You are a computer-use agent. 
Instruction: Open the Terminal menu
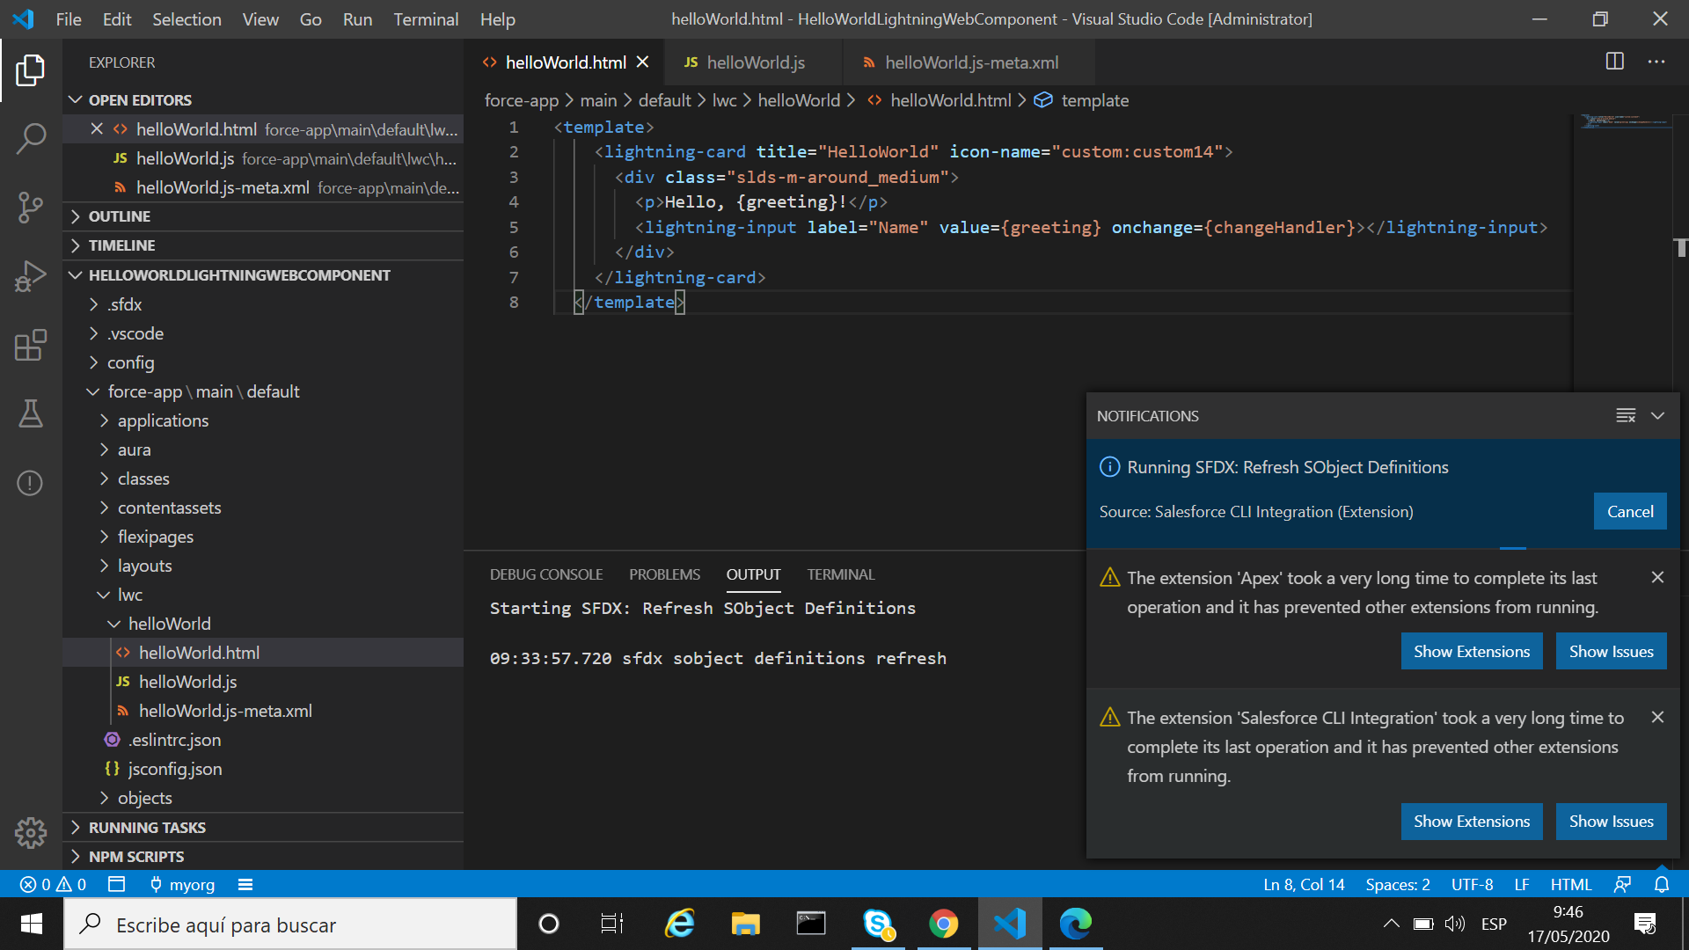point(426,18)
